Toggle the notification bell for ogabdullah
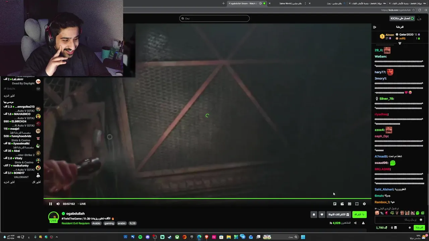The height and width of the screenshot is (241, 429). 314,215
